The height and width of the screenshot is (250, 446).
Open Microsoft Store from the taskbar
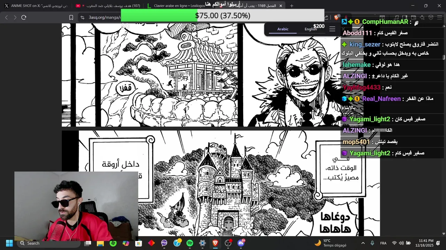(x=139, y=243)
